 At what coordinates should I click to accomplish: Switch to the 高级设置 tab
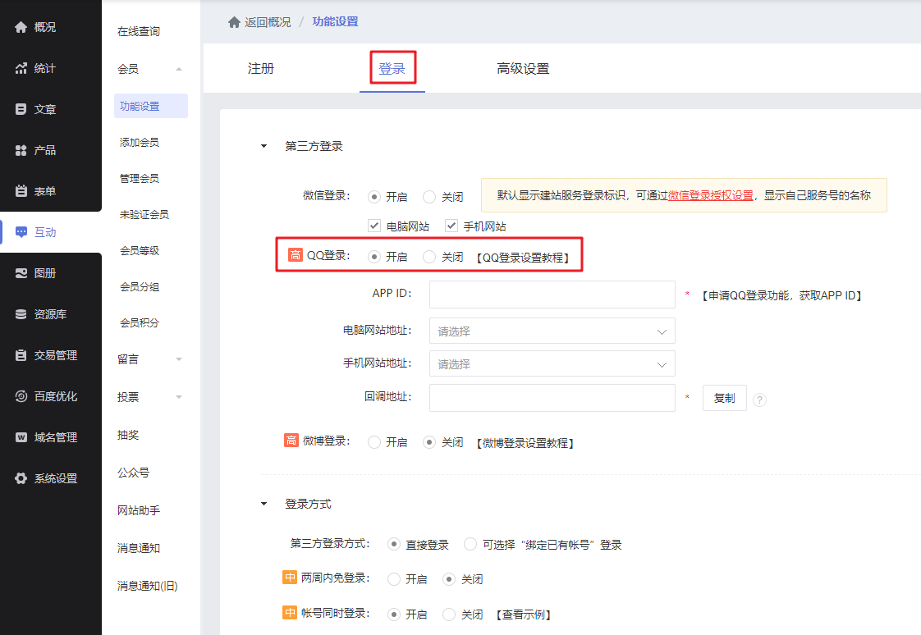(x=523, y=69)
